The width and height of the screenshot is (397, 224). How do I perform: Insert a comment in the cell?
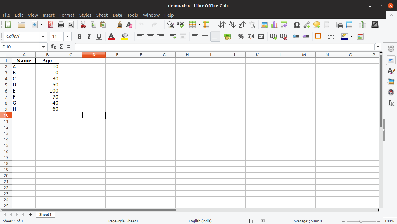click(x=316, y=24)
